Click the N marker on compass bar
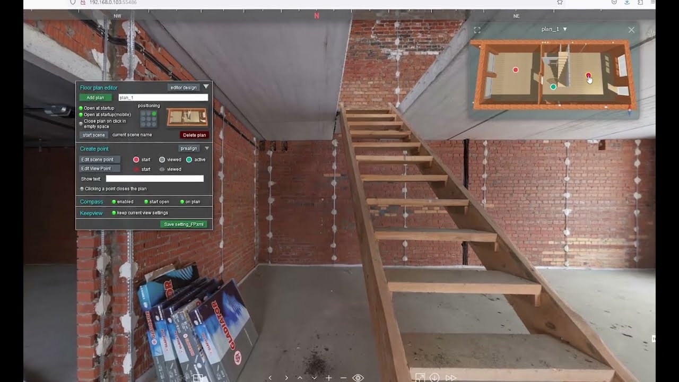The width and height of the screenshot is (679, 382). [317, 16]
